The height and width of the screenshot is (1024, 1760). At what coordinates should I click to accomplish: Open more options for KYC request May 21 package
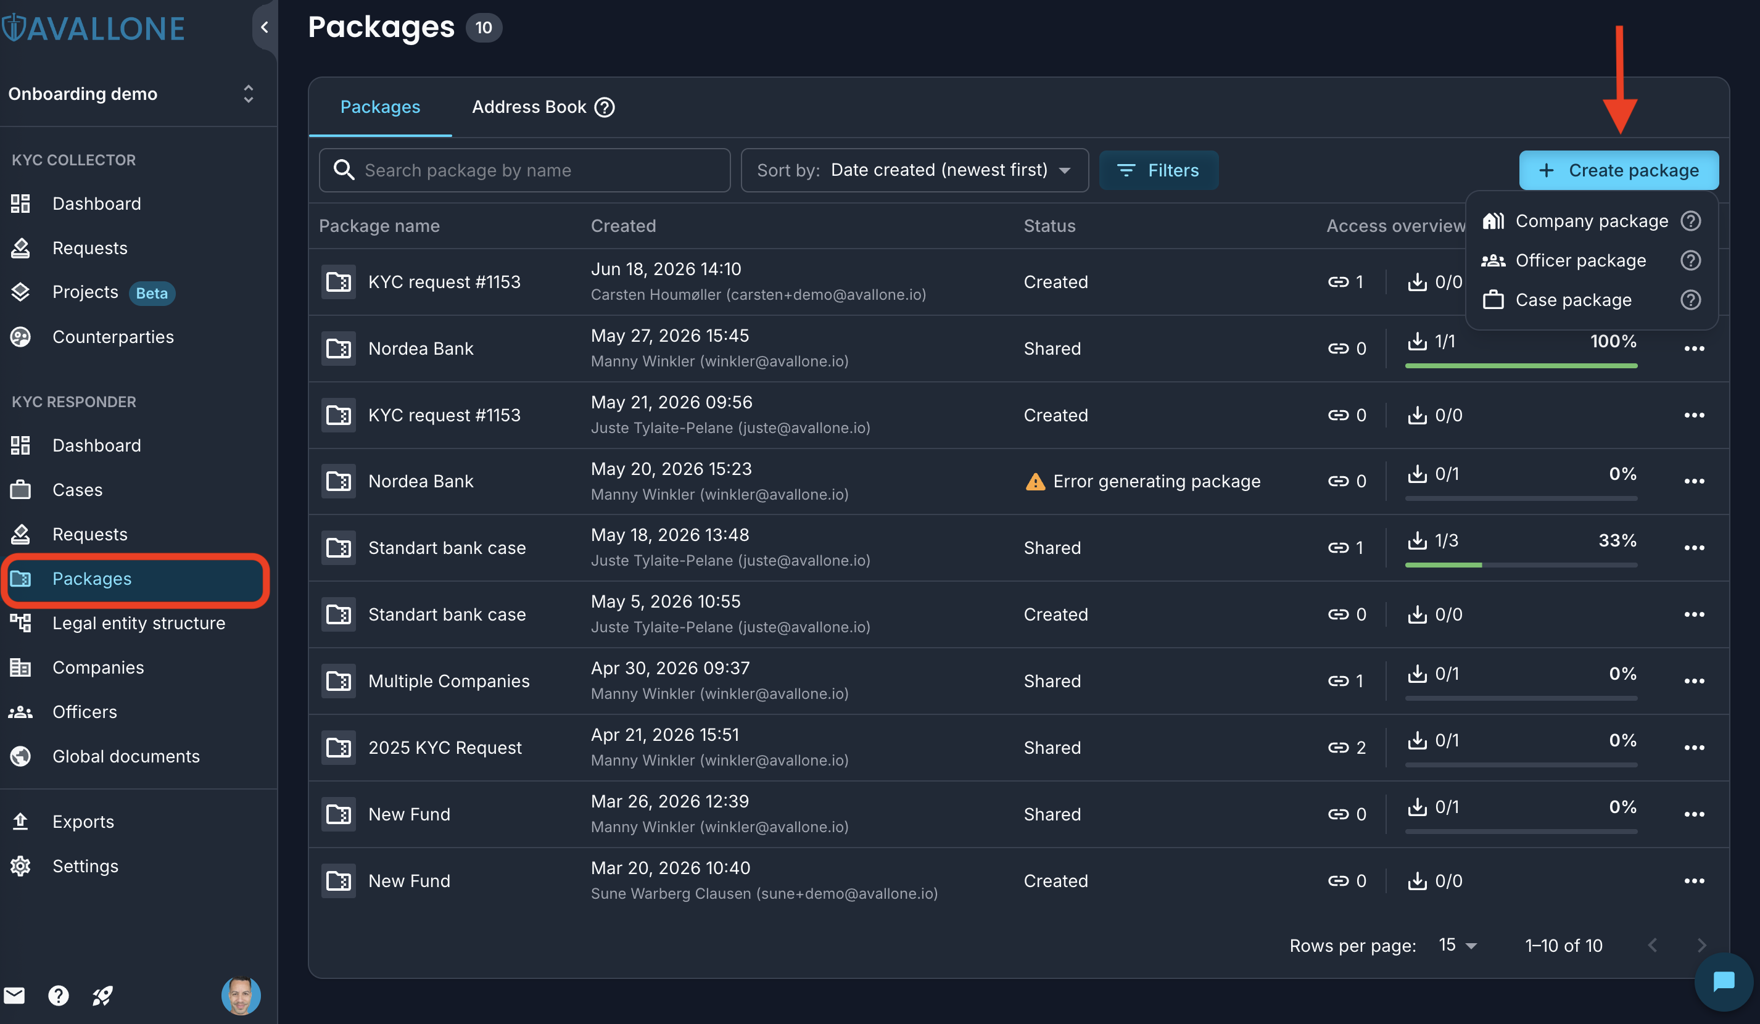tap(1695, 415)
